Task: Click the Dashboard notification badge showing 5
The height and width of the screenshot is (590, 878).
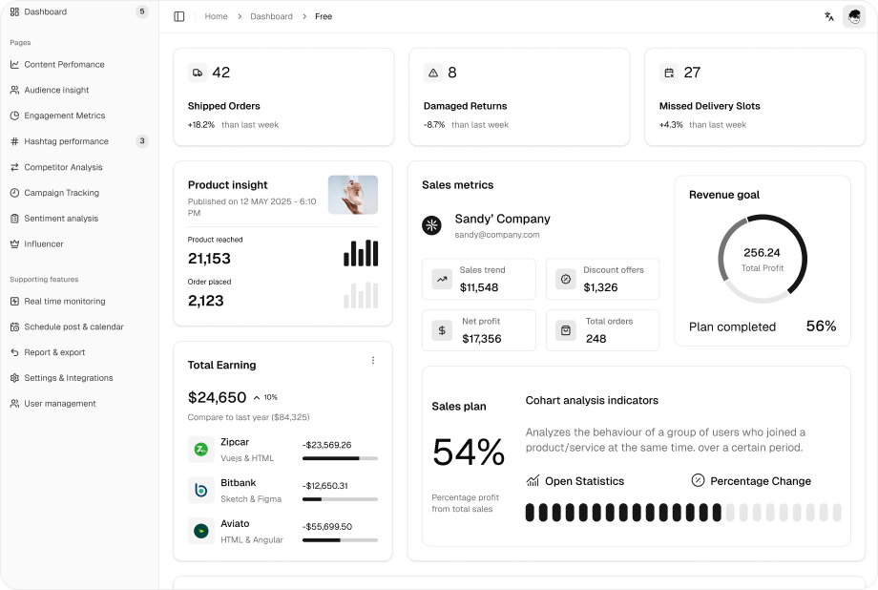Action: coord(142,11)
